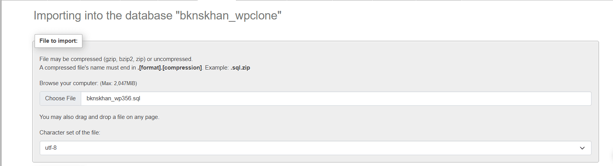Click the word "uncompressed" in the description
Screen dimensions: 613x166
(x=173, y=59)
